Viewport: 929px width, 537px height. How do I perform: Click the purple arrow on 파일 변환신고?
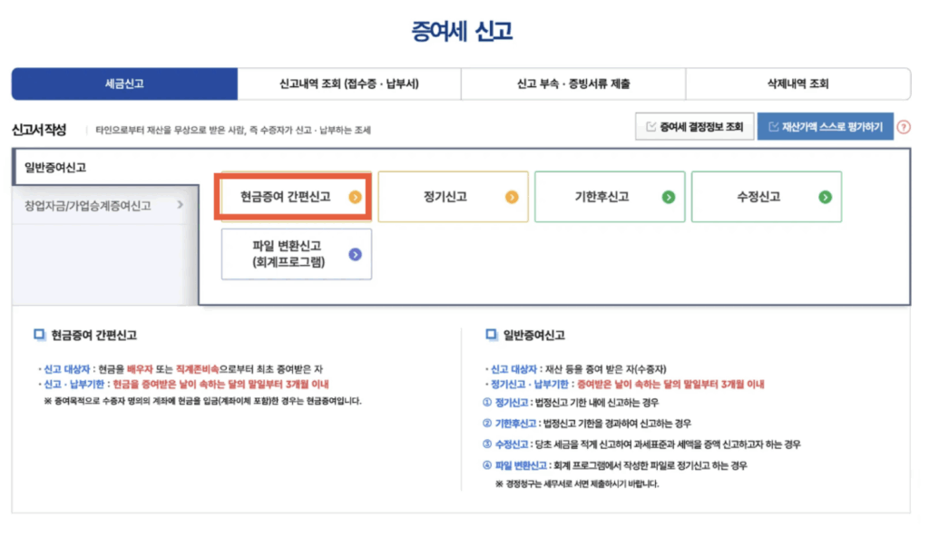tap(355, 254)
